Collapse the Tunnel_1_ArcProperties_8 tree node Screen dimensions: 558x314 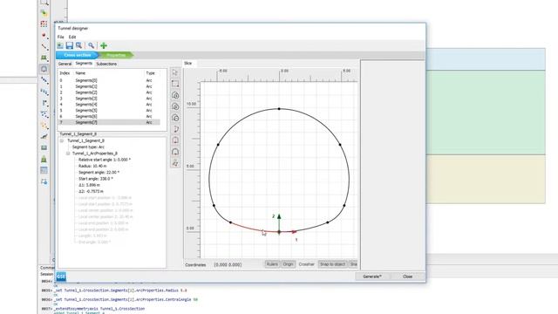[x=68, y=154]
